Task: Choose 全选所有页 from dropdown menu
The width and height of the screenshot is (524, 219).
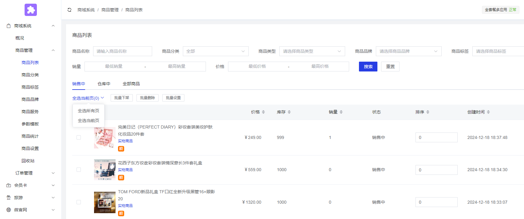Action: tap(89, 111)
